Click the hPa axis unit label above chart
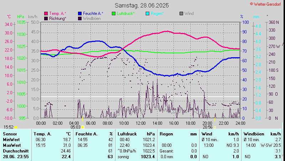The height and width of the screenshot is (161, 285). pos(21,17)
